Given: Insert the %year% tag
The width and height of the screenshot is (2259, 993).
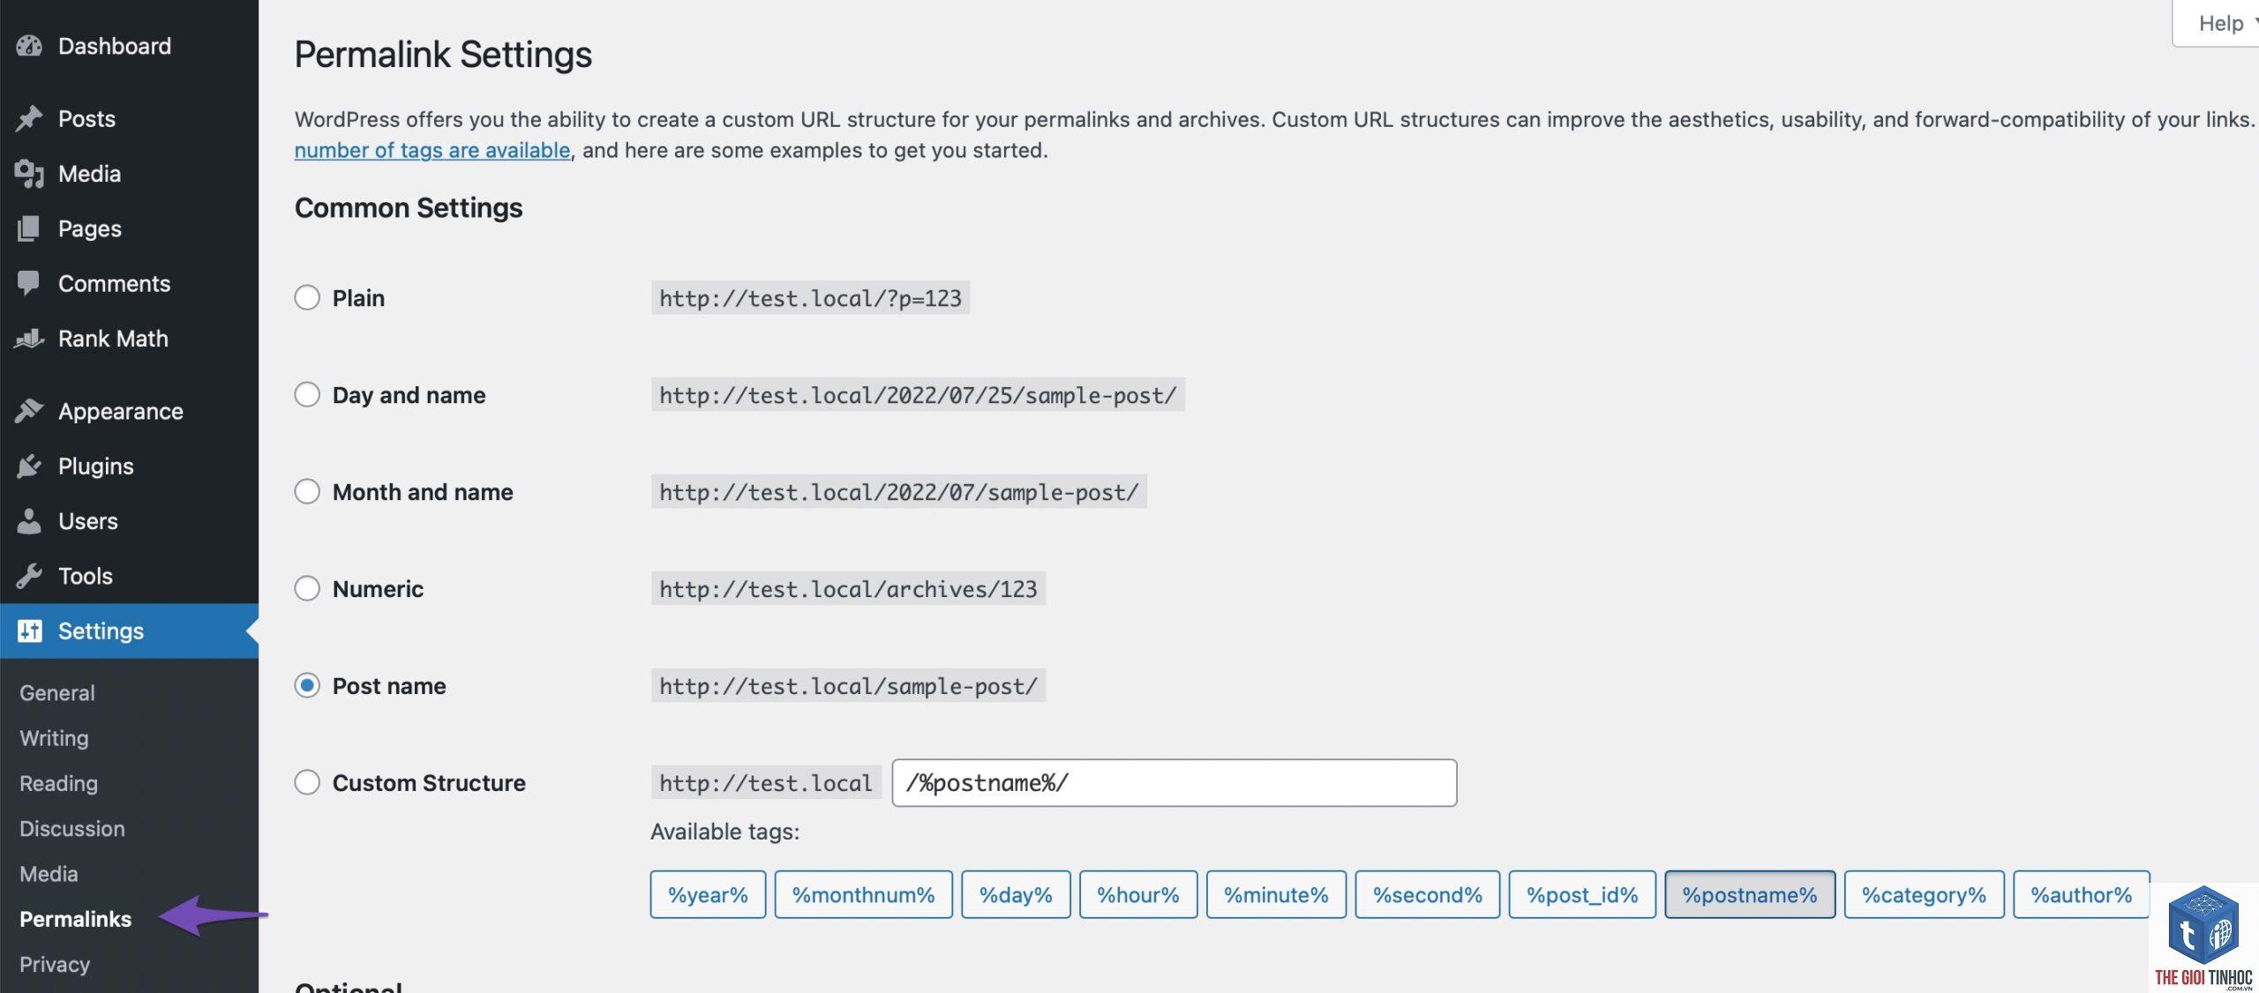Looking at the screenshot, I should tap(708, 894).
